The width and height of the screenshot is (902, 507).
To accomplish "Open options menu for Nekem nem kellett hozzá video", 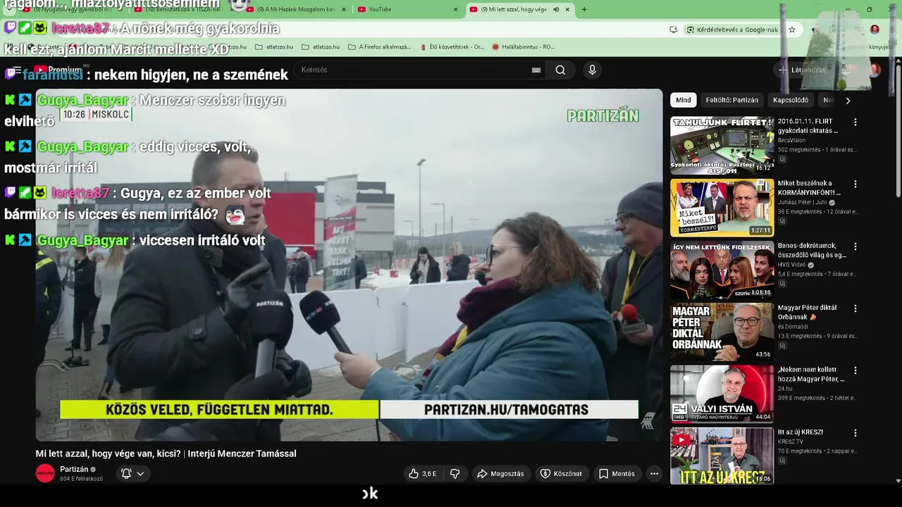I will (855, 370).
